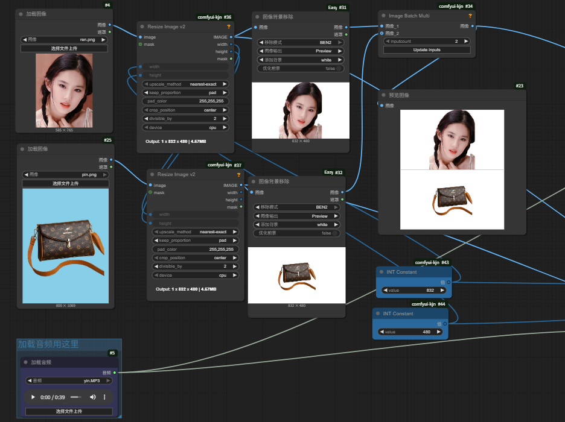Open the ? help icon on Resize Image v2 #36
The height and width of the screenshot is (422, 565).
229,27
